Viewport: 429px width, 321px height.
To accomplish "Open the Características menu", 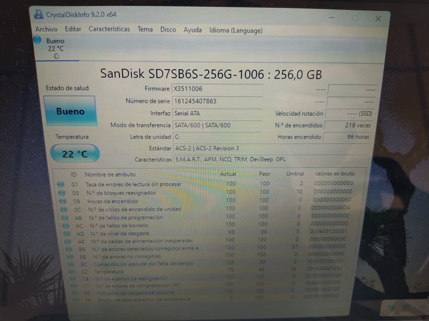I will pyautogui.click(x=109, y=29).
